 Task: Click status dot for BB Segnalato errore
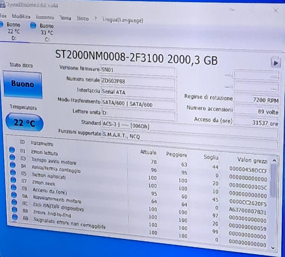15,217
